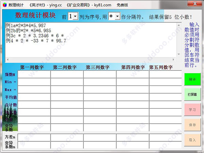Click the text area vertical scrollbar up arrow
The width and height of the screenshot is (204, 153).
pyautogui.click(x=179, y=25)
